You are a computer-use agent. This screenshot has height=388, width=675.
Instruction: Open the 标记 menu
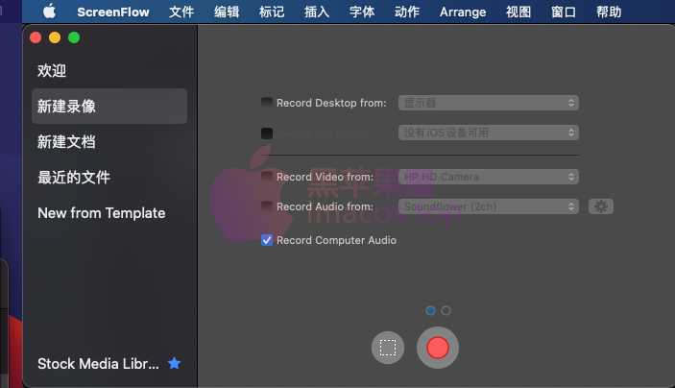(x=272, y=12)
